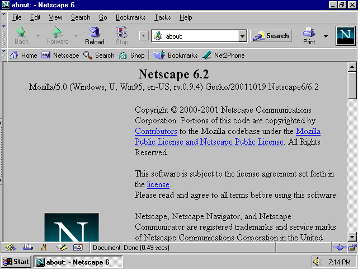Image resolution: width=358 pixels, height=269 pixels.
Task: Open Navigator from the status bar component icon
Action: (11, 247)
